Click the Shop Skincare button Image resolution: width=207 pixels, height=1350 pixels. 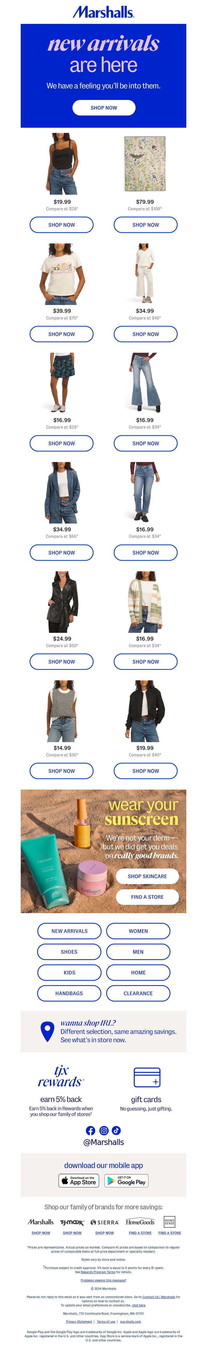pyautogui.click(x=147, y=876)
